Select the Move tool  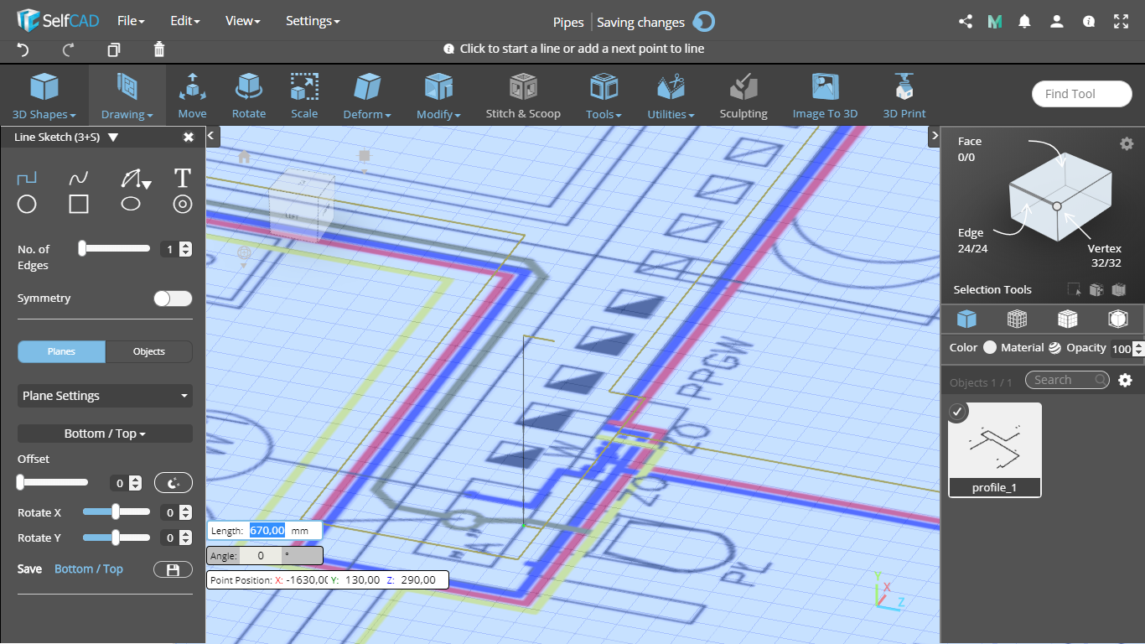point(192,96)
